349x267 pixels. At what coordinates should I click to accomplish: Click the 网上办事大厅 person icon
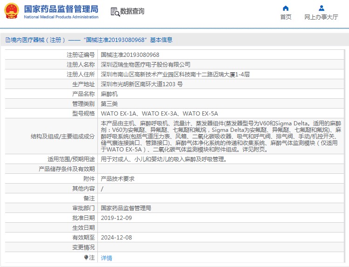point(321,8)
